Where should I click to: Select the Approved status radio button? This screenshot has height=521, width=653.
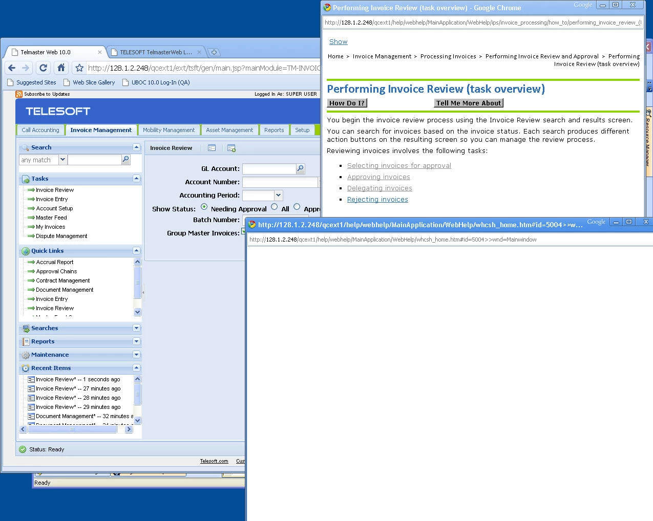point(297,207)
